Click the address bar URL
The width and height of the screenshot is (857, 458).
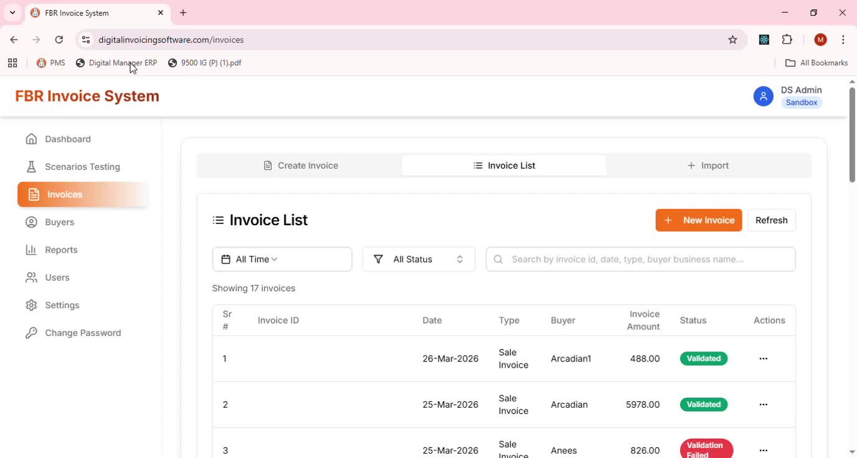coord(171,40)
